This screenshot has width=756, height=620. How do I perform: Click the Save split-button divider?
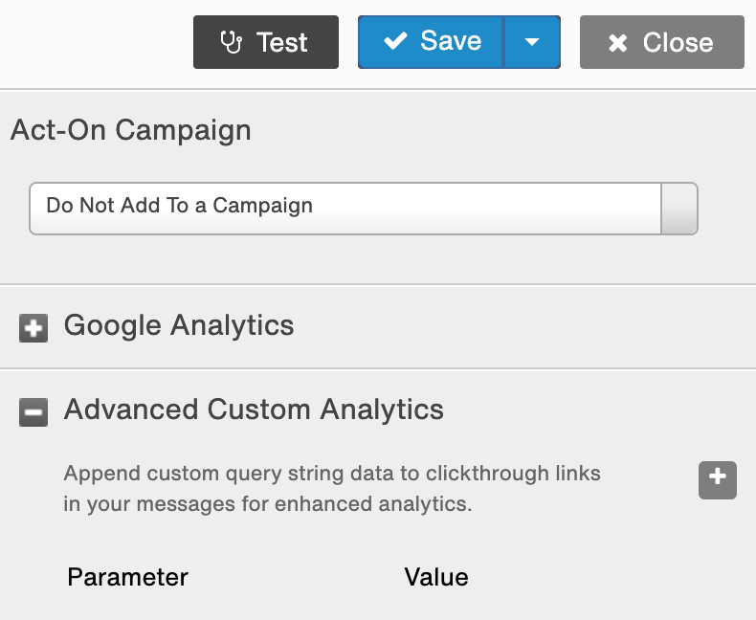[503, 42]
